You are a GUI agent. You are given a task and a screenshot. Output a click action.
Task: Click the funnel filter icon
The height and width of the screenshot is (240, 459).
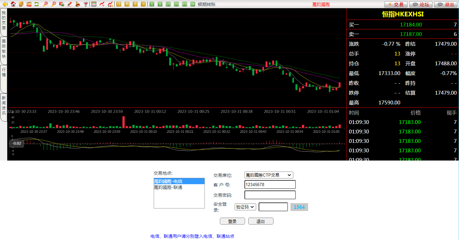pyautogui.click(x=86, y=4)
